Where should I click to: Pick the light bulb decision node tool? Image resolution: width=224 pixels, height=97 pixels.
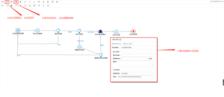[x=25, y=5]
